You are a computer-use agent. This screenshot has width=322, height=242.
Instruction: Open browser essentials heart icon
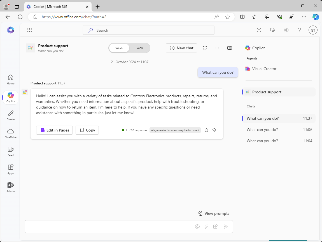(279, 17)
